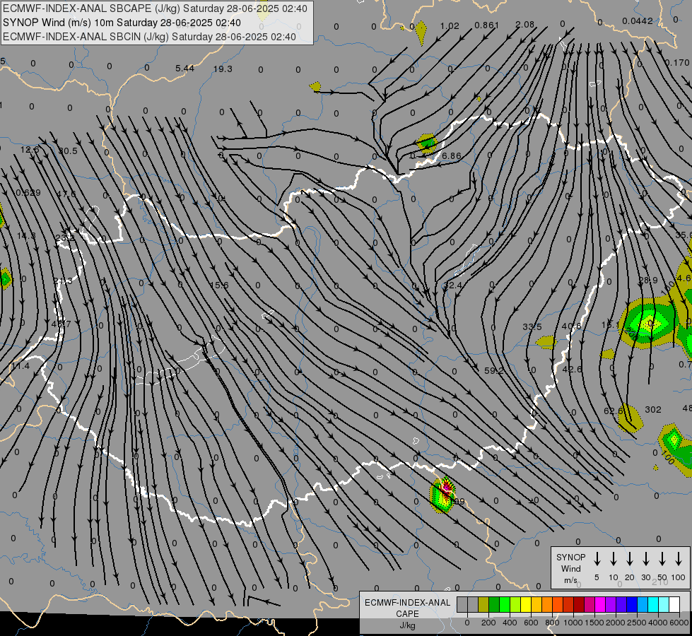Click the map value 32.4
692x636 pixels.
(453, 285)
